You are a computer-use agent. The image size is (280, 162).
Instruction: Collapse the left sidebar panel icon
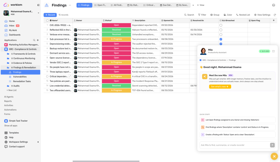tap(38, 5)
